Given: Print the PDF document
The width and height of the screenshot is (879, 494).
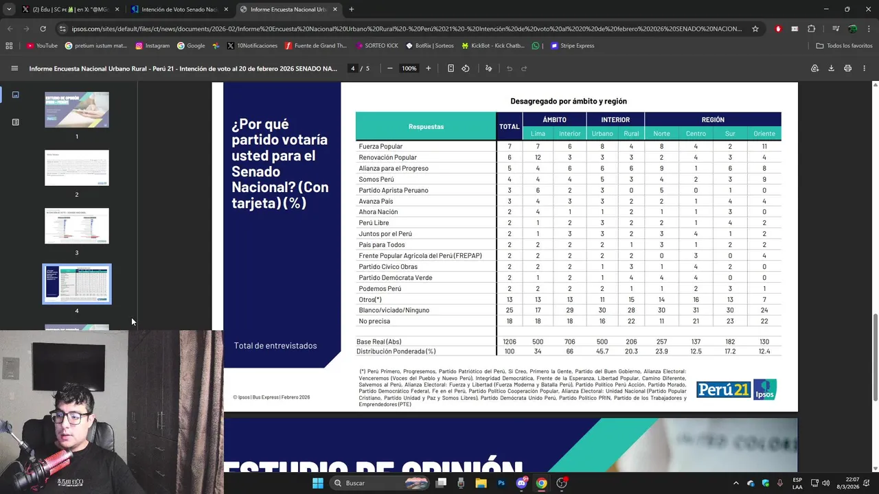Looking at the screenshot, I should [847, 69].
